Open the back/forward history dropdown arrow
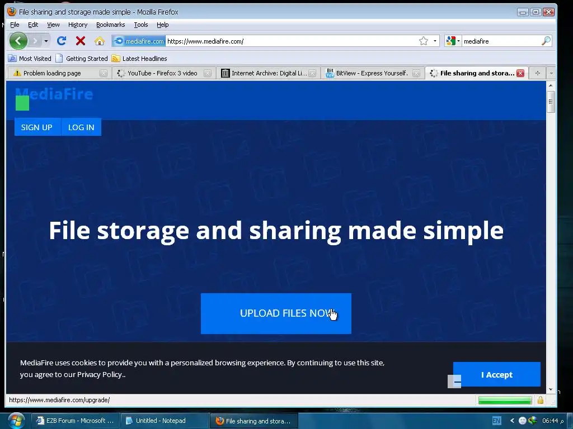 point(46,41)
